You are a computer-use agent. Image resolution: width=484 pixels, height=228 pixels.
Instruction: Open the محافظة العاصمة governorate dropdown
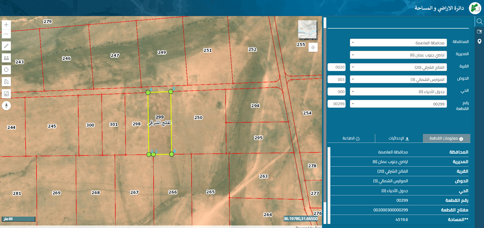(x=398, y=43)
